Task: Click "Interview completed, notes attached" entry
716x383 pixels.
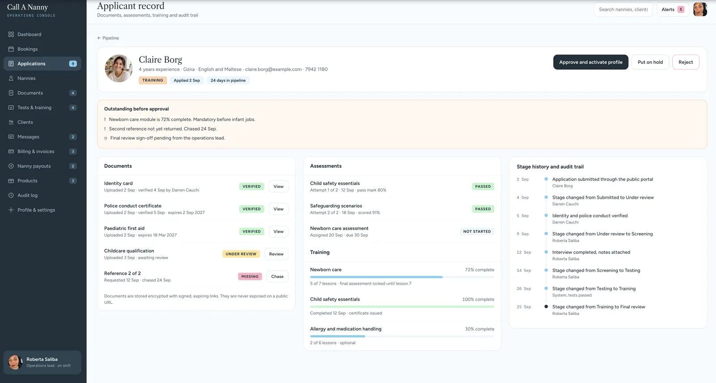Action: [x=591, y=252]
